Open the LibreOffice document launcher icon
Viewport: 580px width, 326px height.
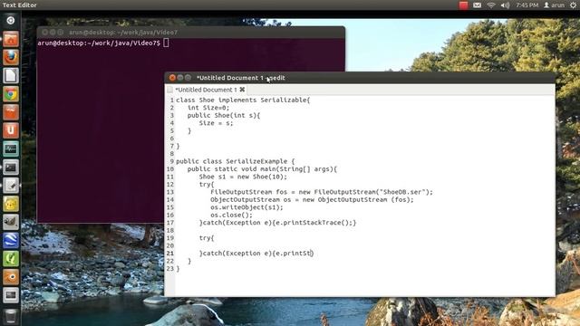(x=11, y=75)
